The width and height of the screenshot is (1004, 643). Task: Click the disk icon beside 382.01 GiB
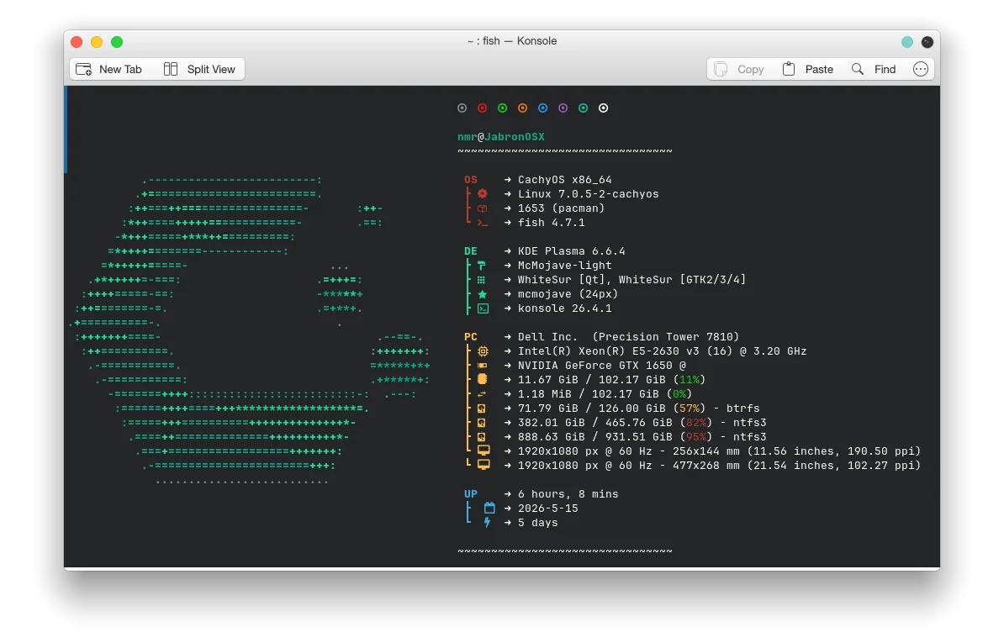click(x=482, y=423)
